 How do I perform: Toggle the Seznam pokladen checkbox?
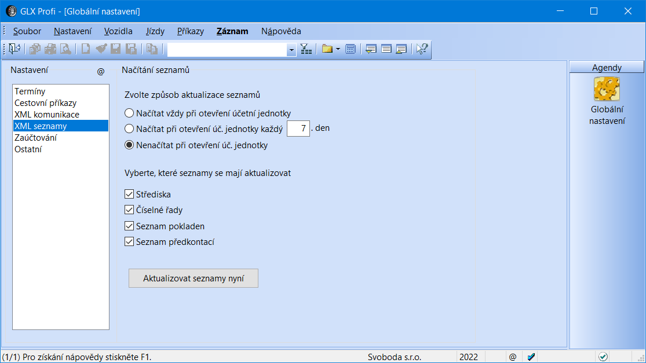coord(129,226)
